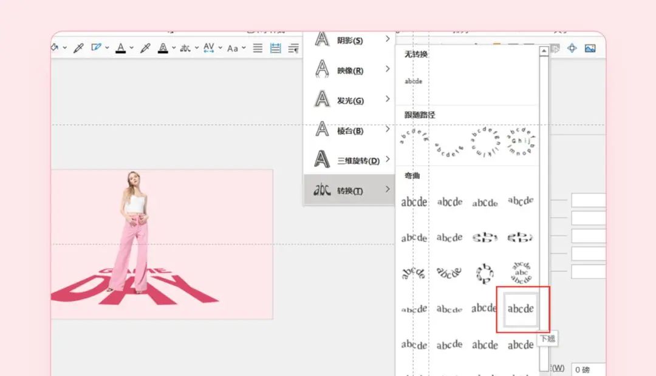Open the text fill color dropdown

click(x=131, y=48)
